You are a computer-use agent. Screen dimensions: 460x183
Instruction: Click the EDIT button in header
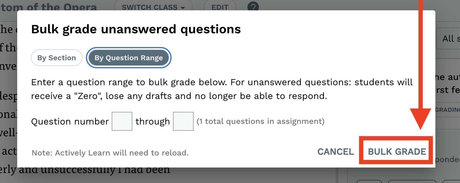pyautogui.click(x=220, y=7)
